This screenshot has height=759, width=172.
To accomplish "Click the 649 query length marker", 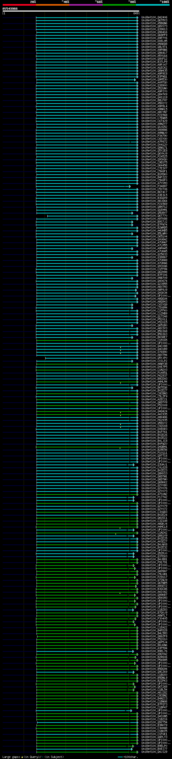I will pyautogui.click(x=136, y=13).
